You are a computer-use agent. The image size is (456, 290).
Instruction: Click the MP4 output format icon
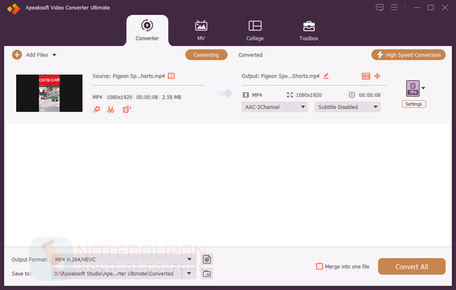[413, 88]
